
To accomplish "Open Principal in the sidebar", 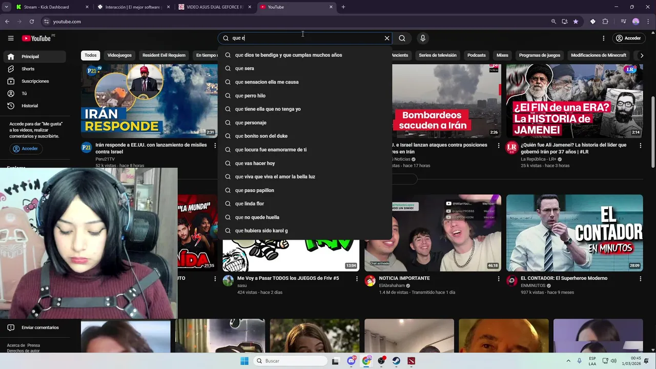I will 35,56.
